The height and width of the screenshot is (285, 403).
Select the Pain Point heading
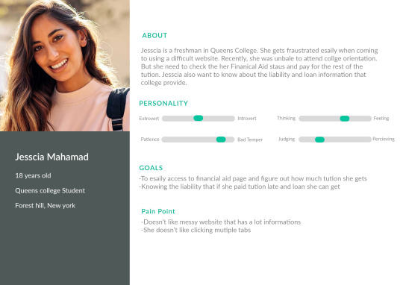tap(158, 211)
